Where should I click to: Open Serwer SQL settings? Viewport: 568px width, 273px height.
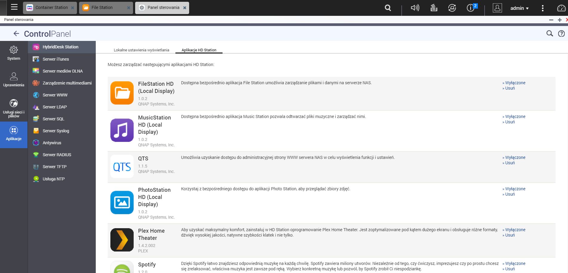62,119
